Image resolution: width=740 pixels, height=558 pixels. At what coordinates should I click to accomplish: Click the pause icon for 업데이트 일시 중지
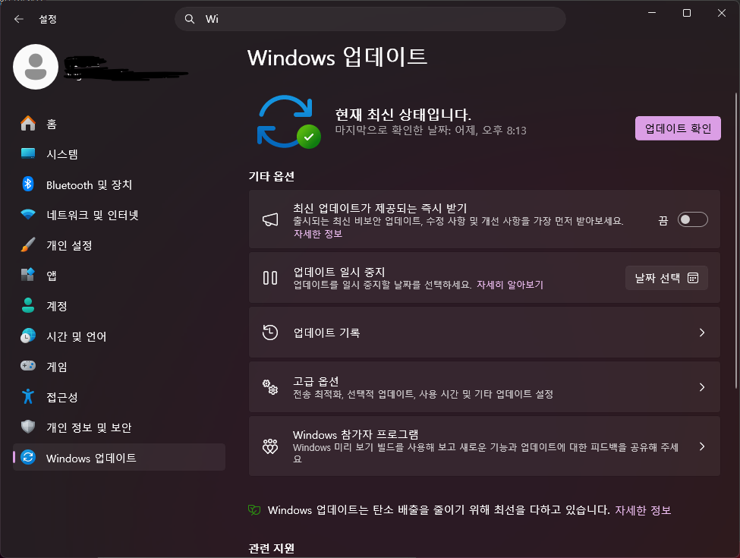pyautogui.click(x=270, y=278)
